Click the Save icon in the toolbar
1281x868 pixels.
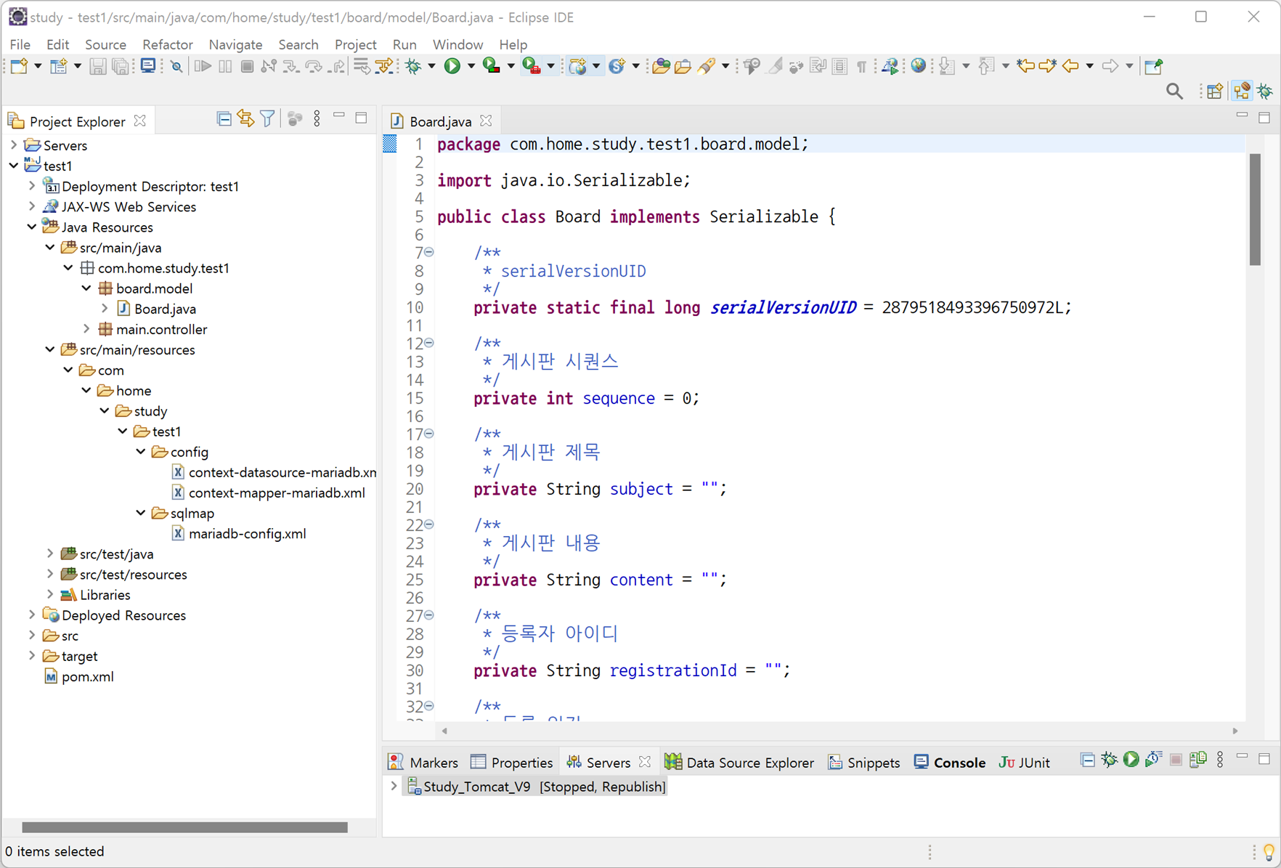click(x=97, y=66)
